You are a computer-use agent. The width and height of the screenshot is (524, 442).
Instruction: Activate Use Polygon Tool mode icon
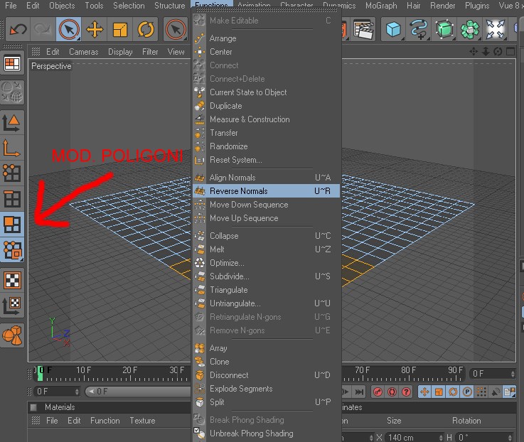tap(12, 224)
